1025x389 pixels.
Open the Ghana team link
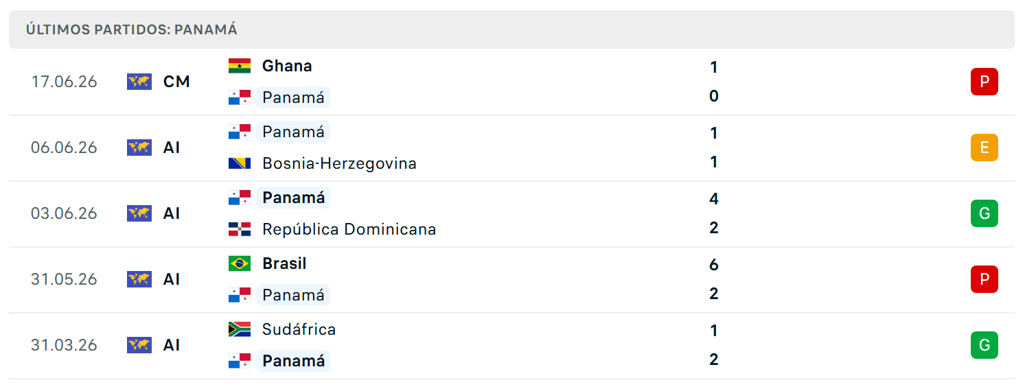(287, 66)
